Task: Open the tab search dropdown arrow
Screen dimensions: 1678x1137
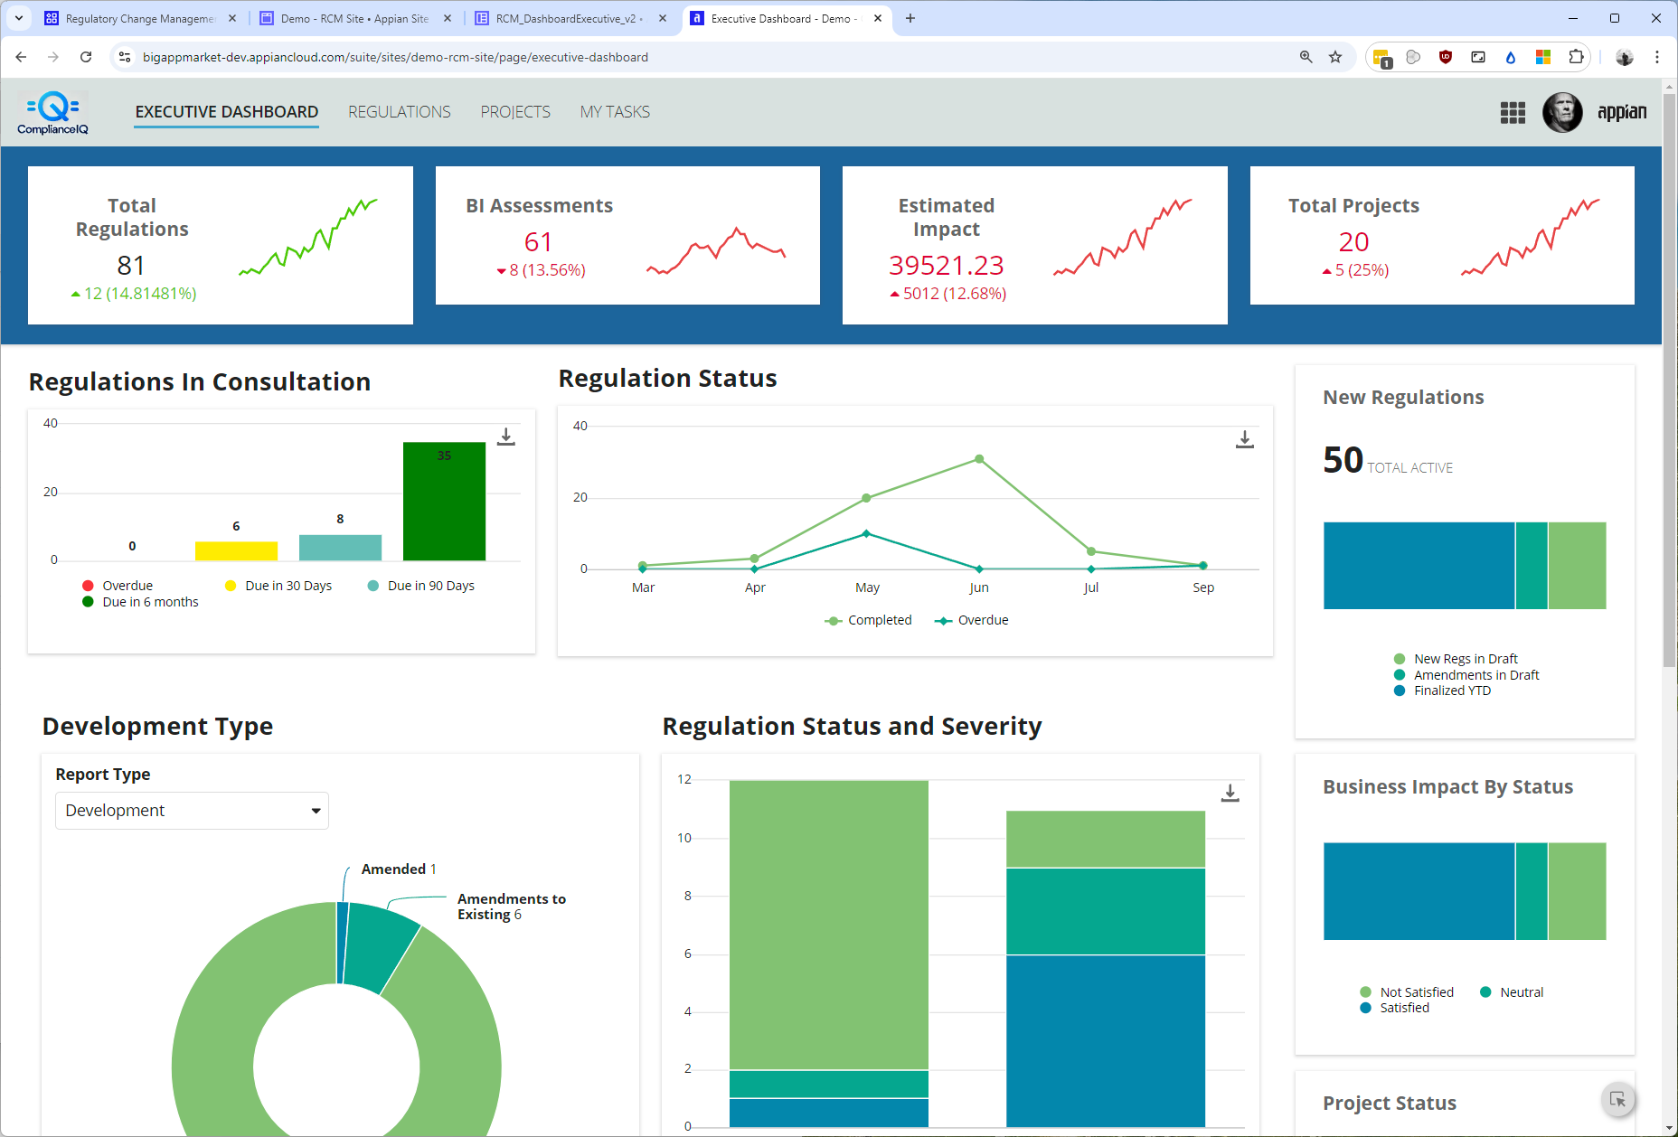Action: (19, 18)
